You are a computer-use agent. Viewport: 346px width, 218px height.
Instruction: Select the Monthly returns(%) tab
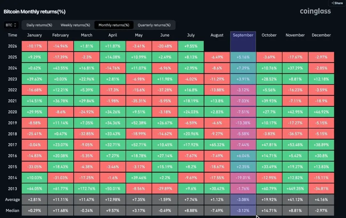114,25
